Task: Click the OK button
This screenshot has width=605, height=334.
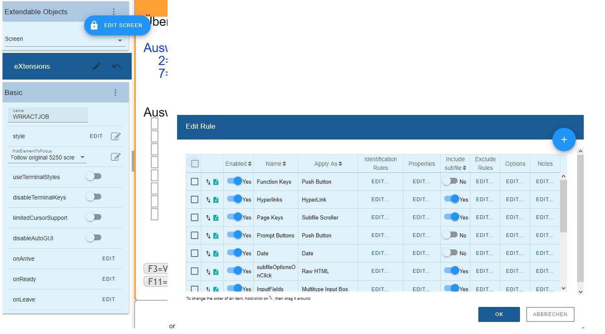Action: click(499, 314)
